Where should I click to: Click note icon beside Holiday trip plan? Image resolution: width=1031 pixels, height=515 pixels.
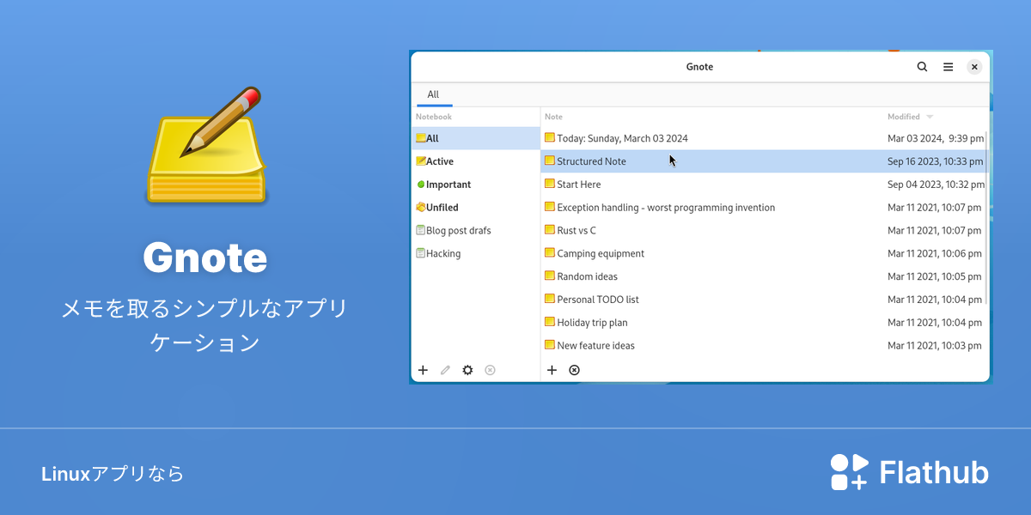[x=550, y=322]
